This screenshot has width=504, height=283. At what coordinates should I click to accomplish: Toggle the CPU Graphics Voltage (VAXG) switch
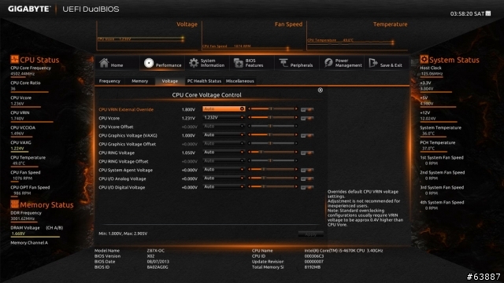pyautogui.click(x=307, y=136)
